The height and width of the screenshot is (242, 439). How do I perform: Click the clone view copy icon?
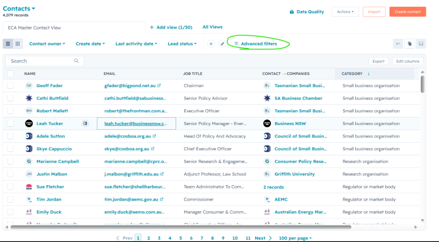click(x=410, y=44)
